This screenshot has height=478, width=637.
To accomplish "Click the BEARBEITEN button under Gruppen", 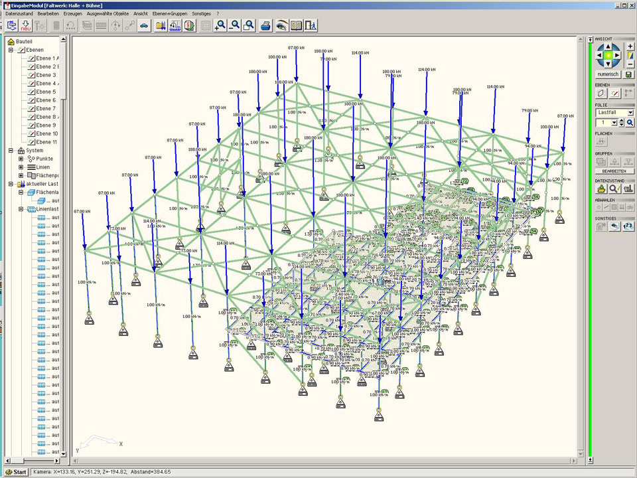I will pos(614,171).
